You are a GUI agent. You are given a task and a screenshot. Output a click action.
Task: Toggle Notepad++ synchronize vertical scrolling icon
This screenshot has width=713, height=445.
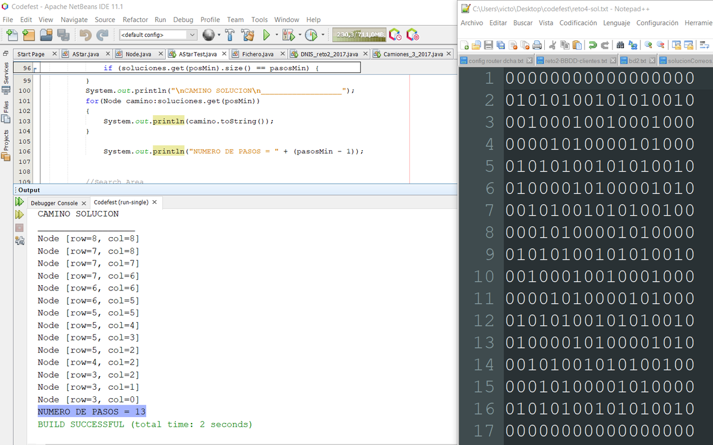(676, 45)
